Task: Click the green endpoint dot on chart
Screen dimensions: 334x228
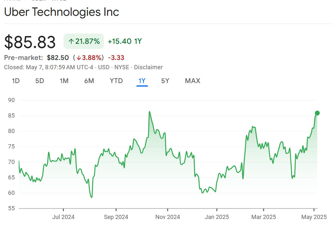Action: 317,113
